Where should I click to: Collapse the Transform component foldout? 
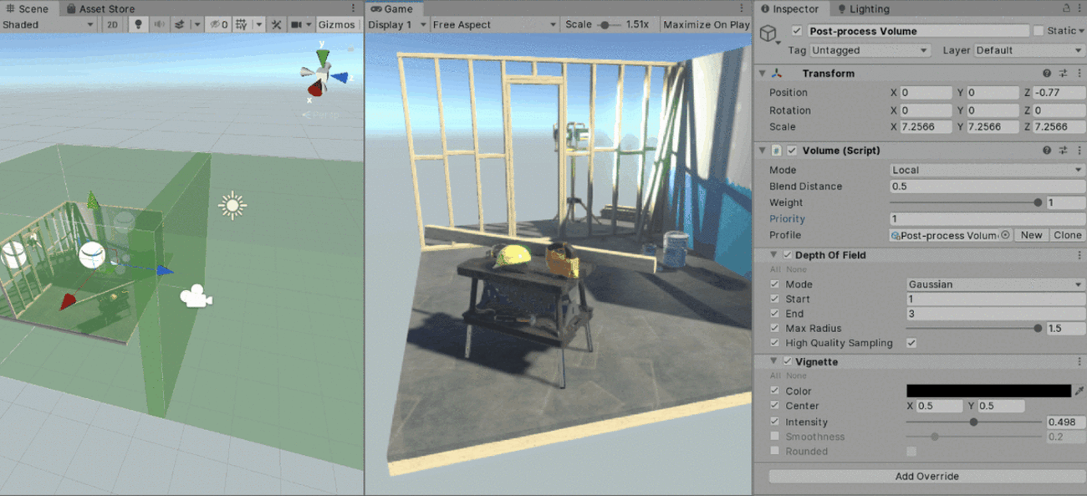pyautogui.click(x=762, y=74)
